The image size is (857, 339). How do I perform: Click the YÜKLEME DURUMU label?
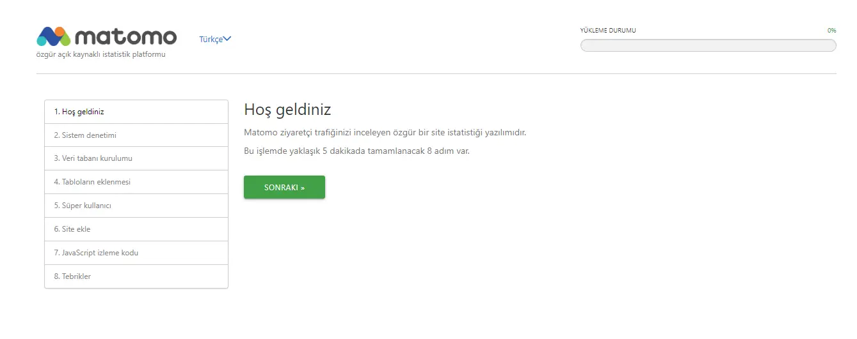pos(608,30)
